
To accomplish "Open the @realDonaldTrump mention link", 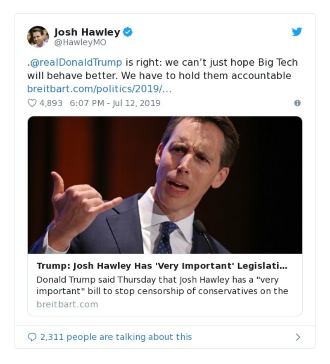I will tap(76, 62).
